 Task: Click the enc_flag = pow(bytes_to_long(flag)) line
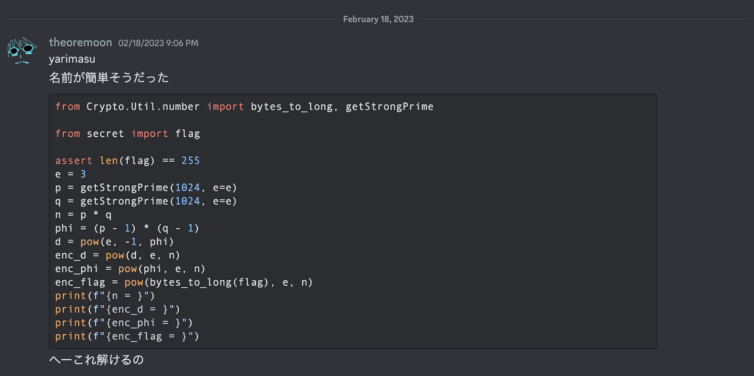tap(184, 282)
